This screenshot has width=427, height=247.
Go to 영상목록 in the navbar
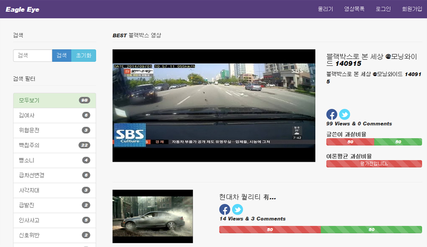[x=354, y=9]
